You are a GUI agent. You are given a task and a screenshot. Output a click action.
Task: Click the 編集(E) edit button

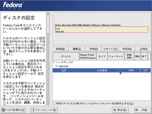(x=77, y=49)
